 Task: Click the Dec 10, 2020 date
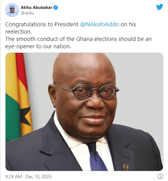[x=38, y=177]
